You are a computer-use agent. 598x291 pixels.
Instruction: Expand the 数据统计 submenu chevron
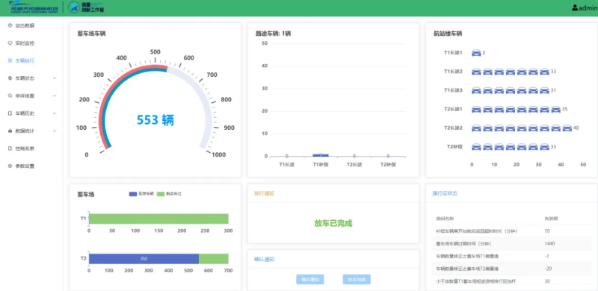coord(54,131)
